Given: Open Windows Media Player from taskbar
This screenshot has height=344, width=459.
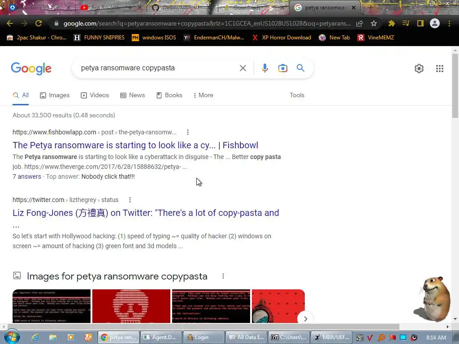Looking at the screenshot, I should (70, 338).
